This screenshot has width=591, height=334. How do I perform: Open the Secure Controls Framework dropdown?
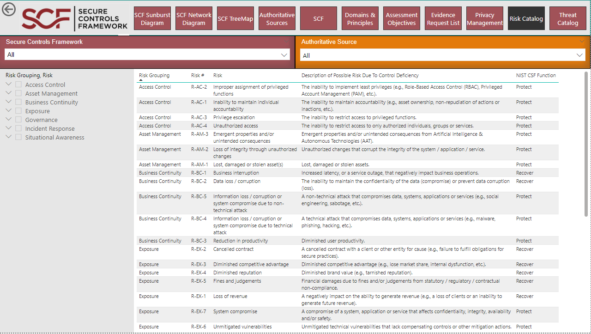click(x=285, y=54)
